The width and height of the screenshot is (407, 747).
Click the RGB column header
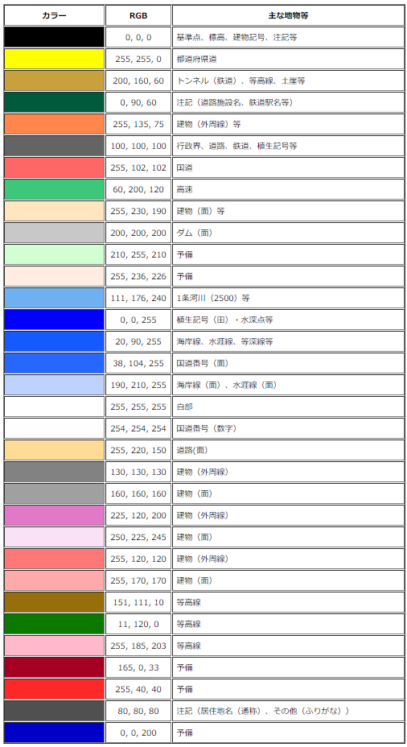[x=138, y=16]
